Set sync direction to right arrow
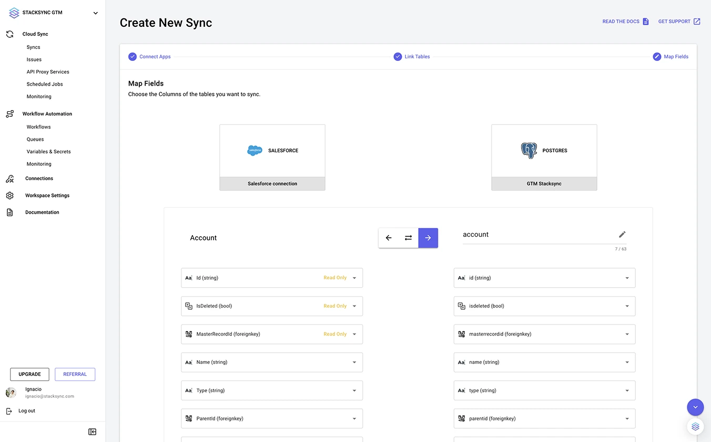711x442 pixels. click(428, 238)
